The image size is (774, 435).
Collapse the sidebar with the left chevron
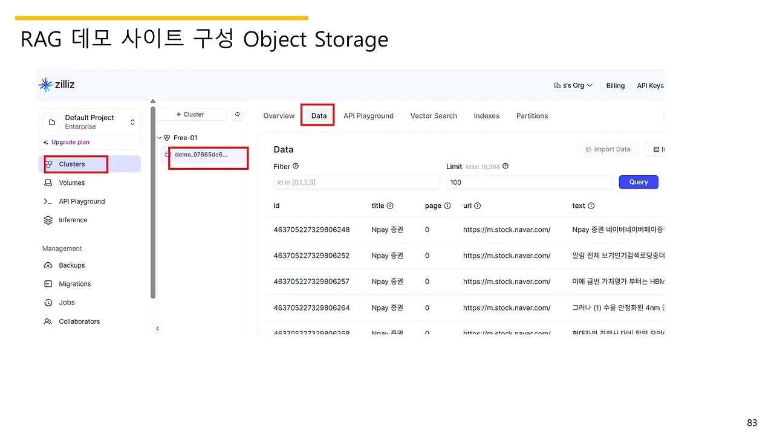[158, 329]
